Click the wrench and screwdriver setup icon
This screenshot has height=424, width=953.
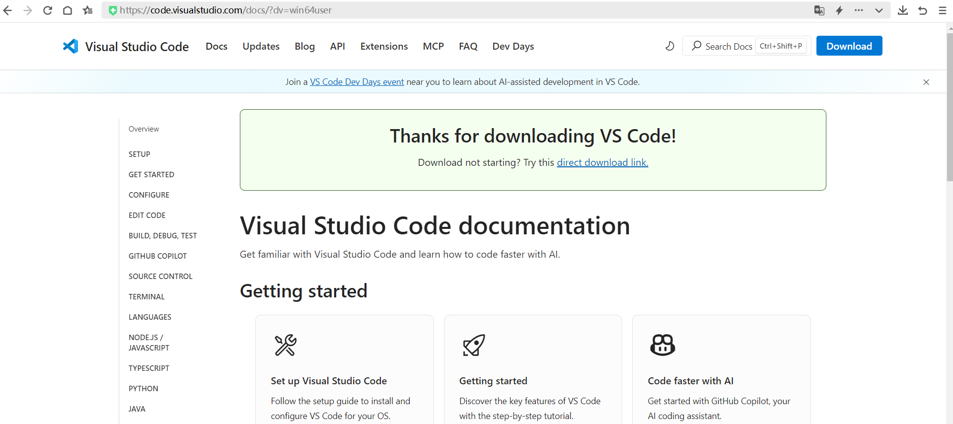tap(286, 345)
